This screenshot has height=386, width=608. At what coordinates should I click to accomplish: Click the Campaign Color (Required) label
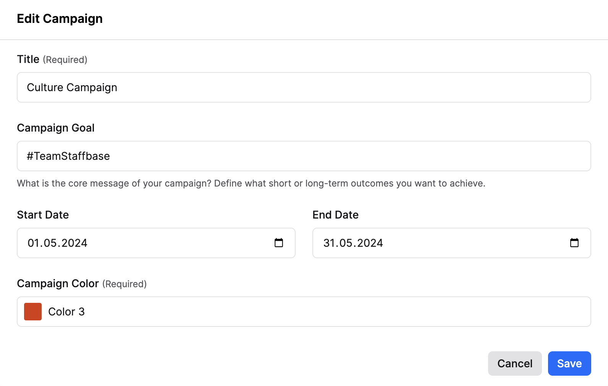click(82, 284)
